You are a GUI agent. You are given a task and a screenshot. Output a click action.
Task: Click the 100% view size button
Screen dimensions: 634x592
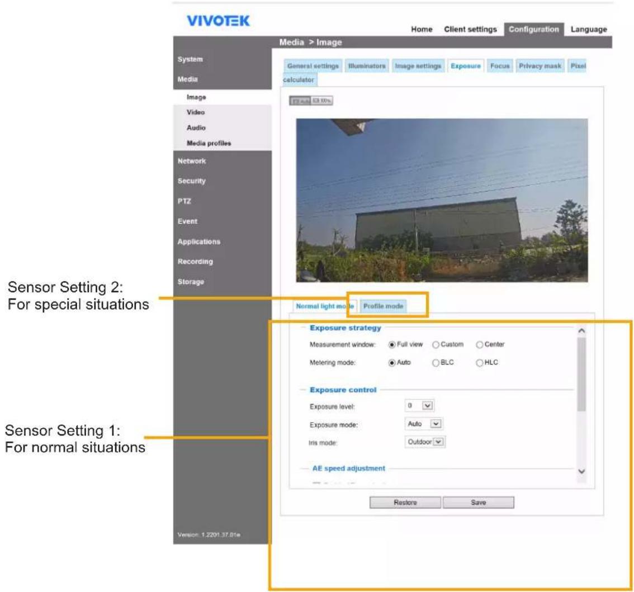point(322,101)
